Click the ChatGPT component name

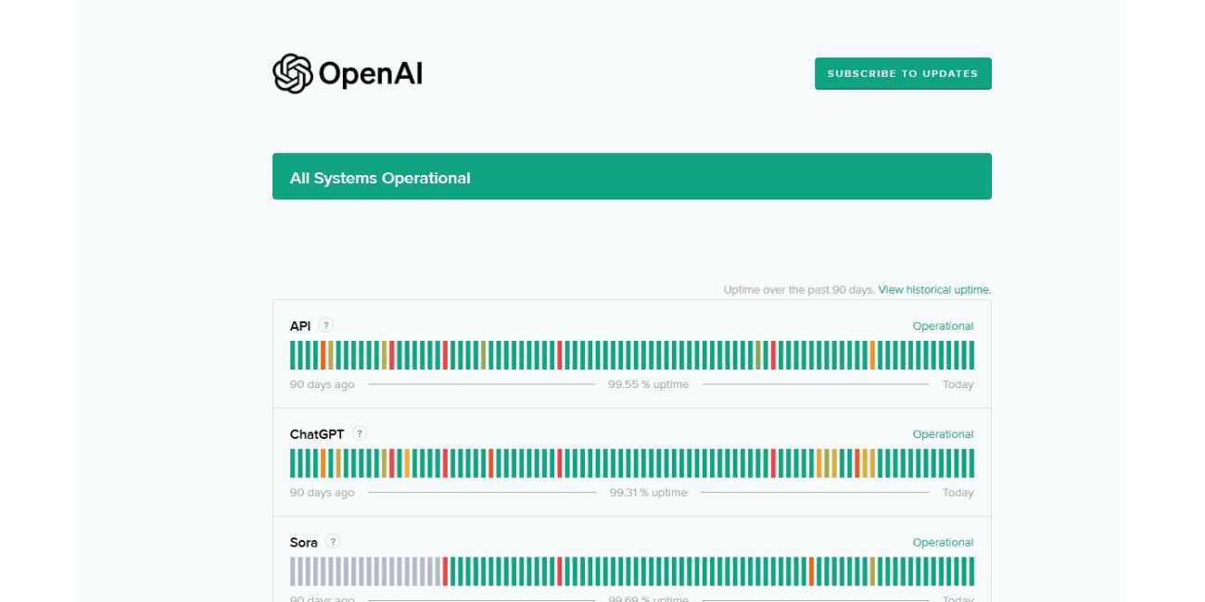pos(317,434)
